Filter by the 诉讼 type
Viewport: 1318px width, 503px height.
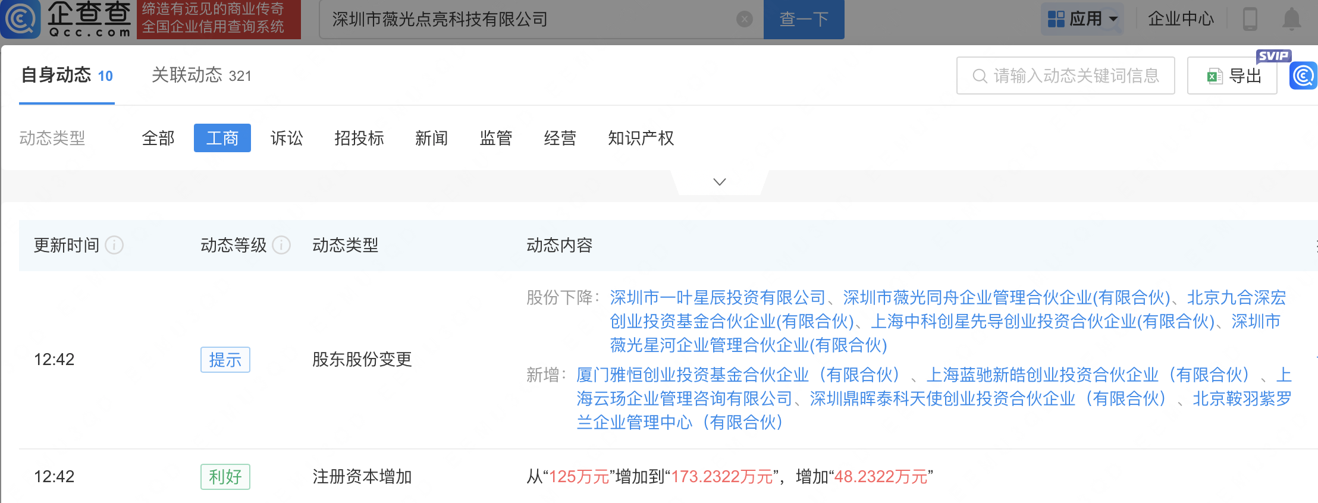point(287,139)
